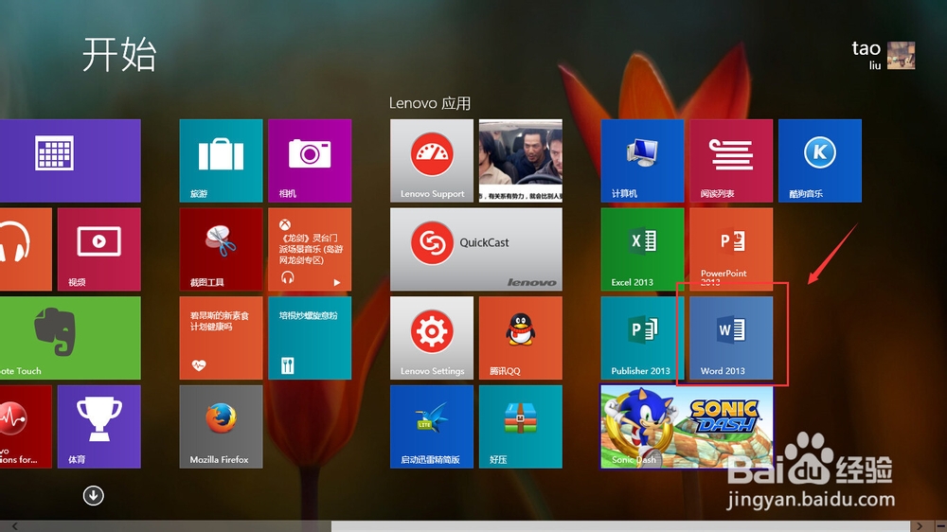Click the user avatar picture
Viewport: 947px width, 532px height.
pyautogui.click(x=902, y=56)
